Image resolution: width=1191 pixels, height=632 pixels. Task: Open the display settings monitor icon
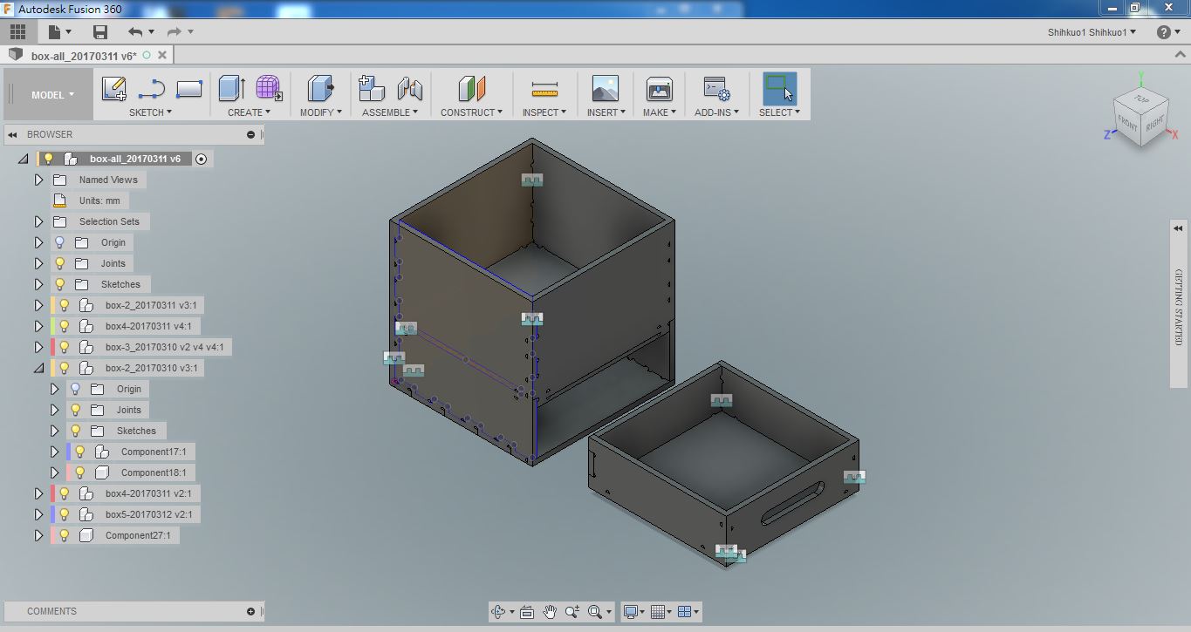632,611
